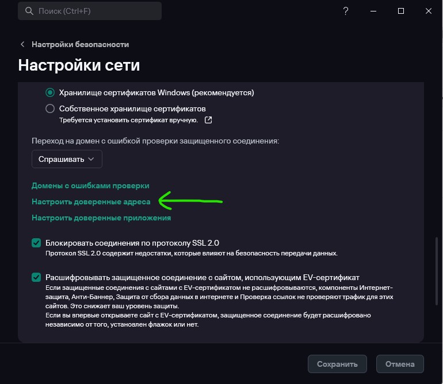Screen dimensions: 443x384
Task: Open help via the question mark icon
Action: tap(346, 11)
